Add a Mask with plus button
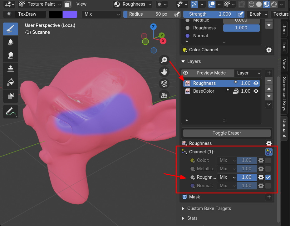The image size is (290, 226). pos(269,197)
